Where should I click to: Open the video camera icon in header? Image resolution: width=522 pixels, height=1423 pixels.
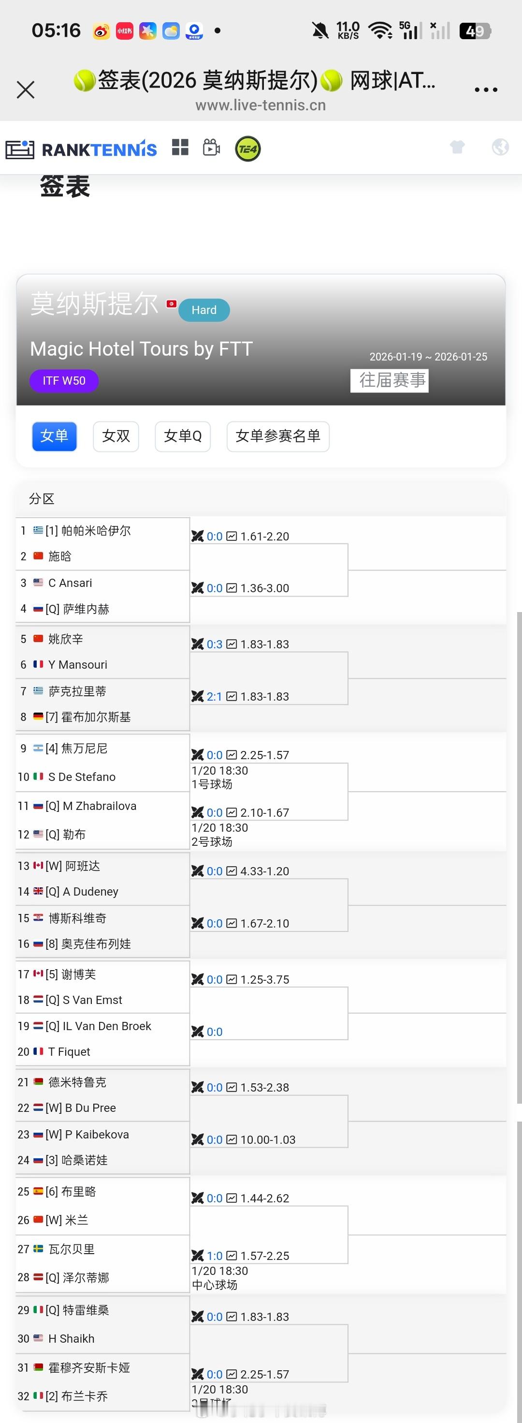[211, 148]
